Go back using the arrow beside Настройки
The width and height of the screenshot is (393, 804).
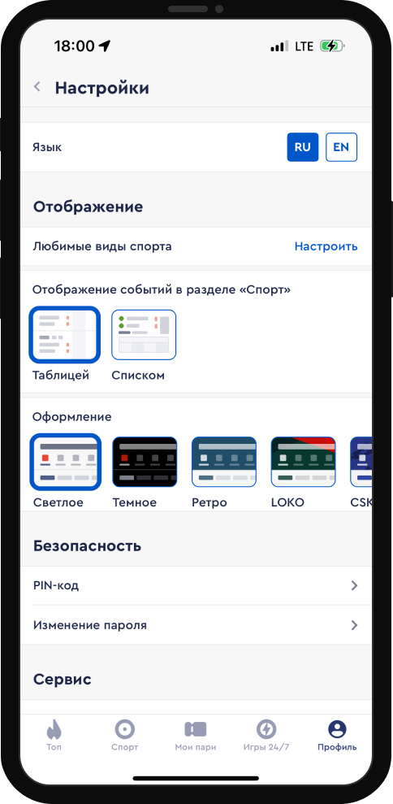point(37,87)
